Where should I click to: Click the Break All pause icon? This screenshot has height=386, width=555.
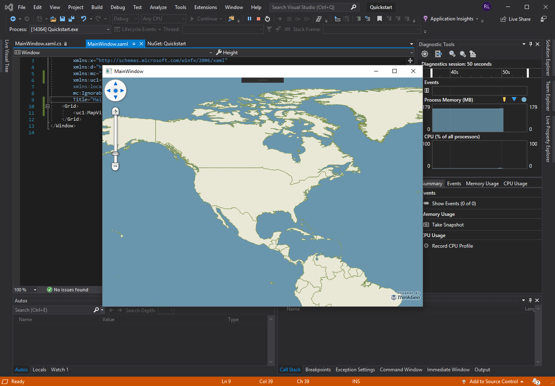pos(250,18)
